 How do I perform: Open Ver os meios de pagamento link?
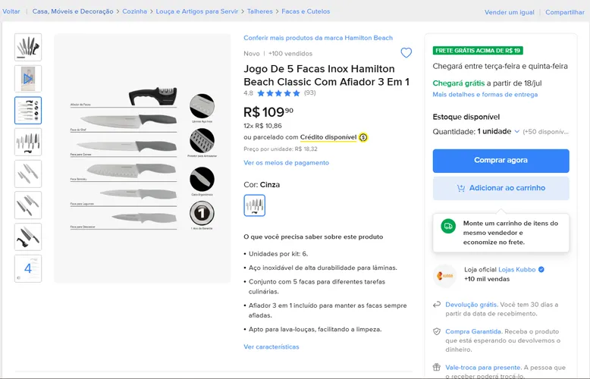coord(286,163)
